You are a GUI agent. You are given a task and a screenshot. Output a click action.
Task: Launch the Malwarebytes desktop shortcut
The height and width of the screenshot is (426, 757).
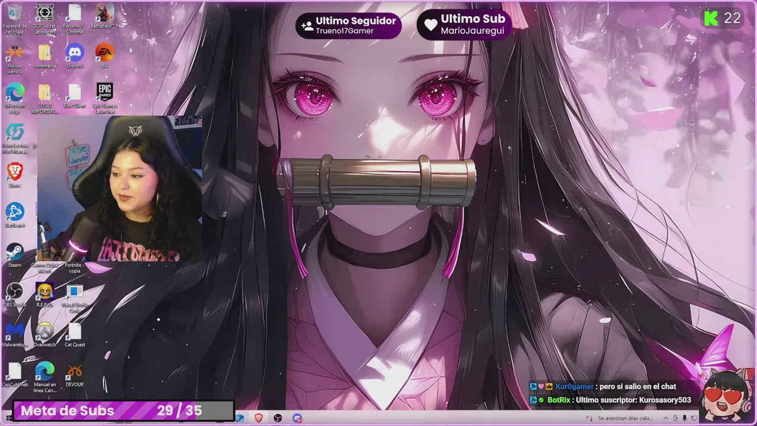[x=15, y=334]
